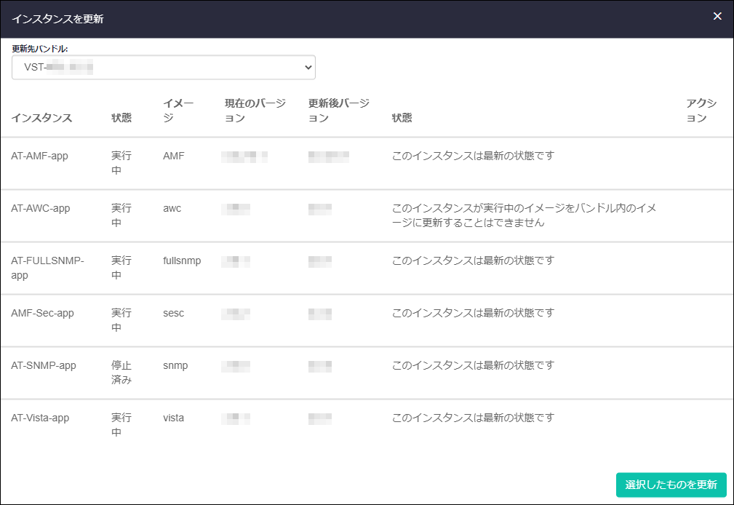Click the 更新後バージョン column header
Image resolution: width=734 pixels, height=505 pixels.
pyautogui.click(x=339, y=111)
